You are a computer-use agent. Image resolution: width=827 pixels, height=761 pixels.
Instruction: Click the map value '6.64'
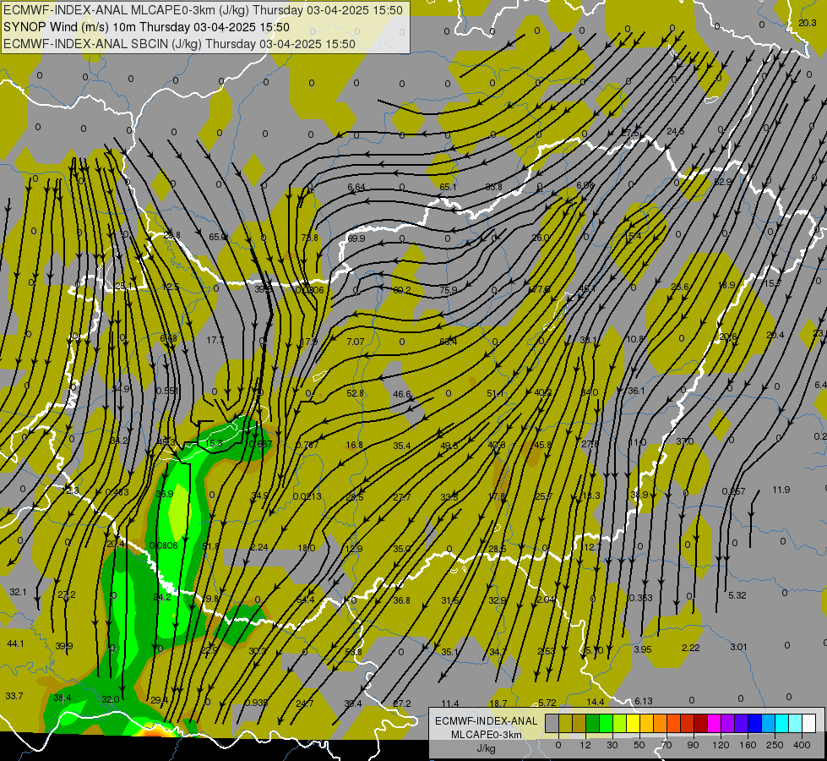click(x=356, y=187)
